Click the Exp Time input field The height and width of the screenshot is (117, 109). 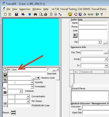(x=92, y=52)
